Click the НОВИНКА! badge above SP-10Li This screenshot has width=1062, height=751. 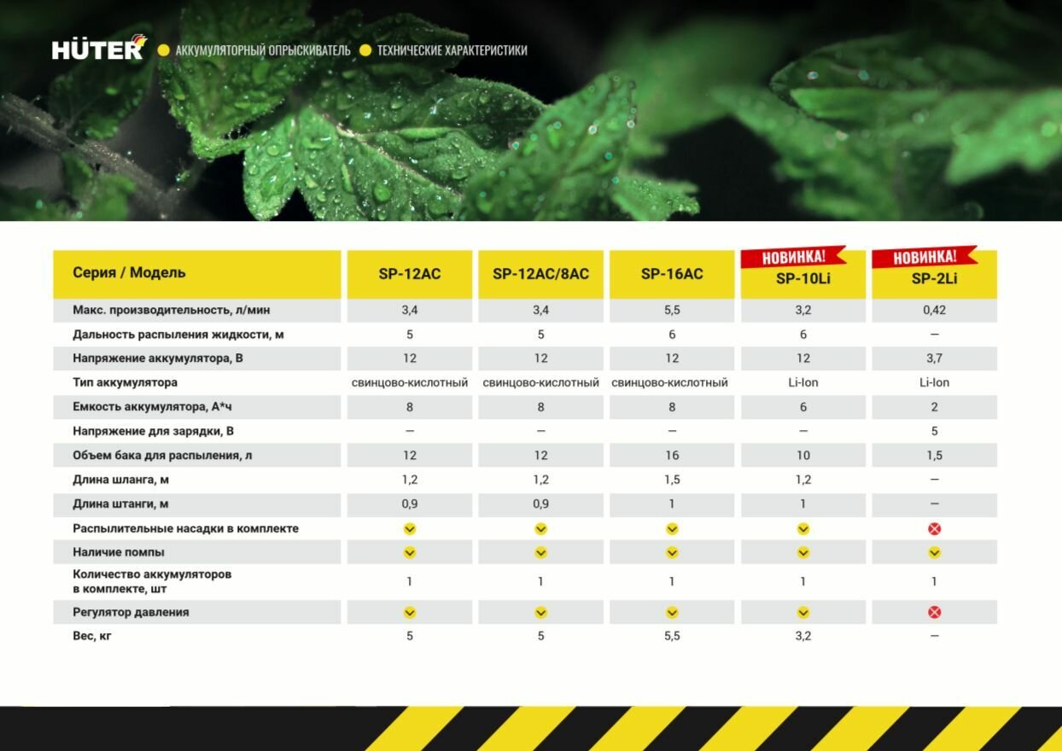point(793,257)
